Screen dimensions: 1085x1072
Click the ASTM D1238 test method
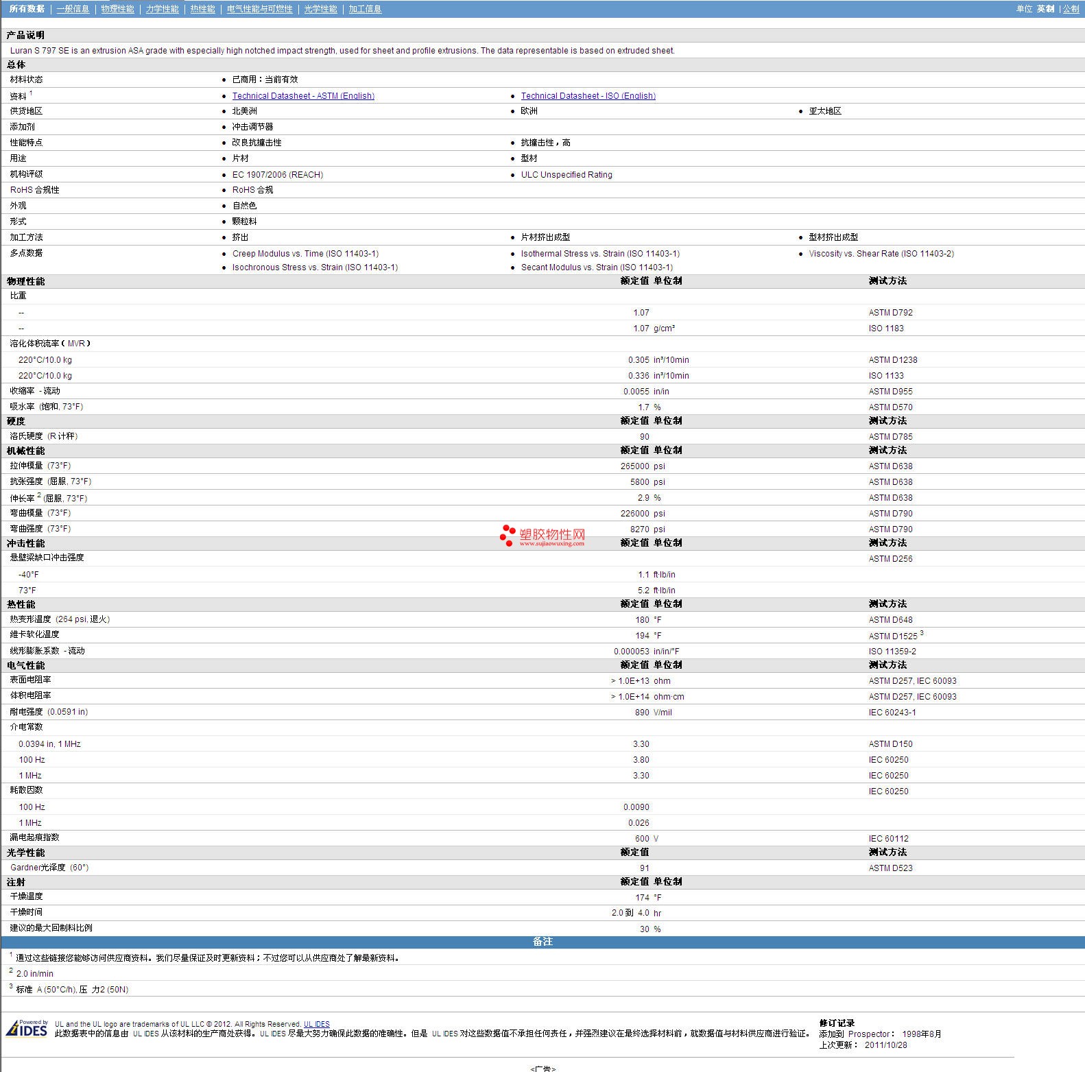coord(892,360)
